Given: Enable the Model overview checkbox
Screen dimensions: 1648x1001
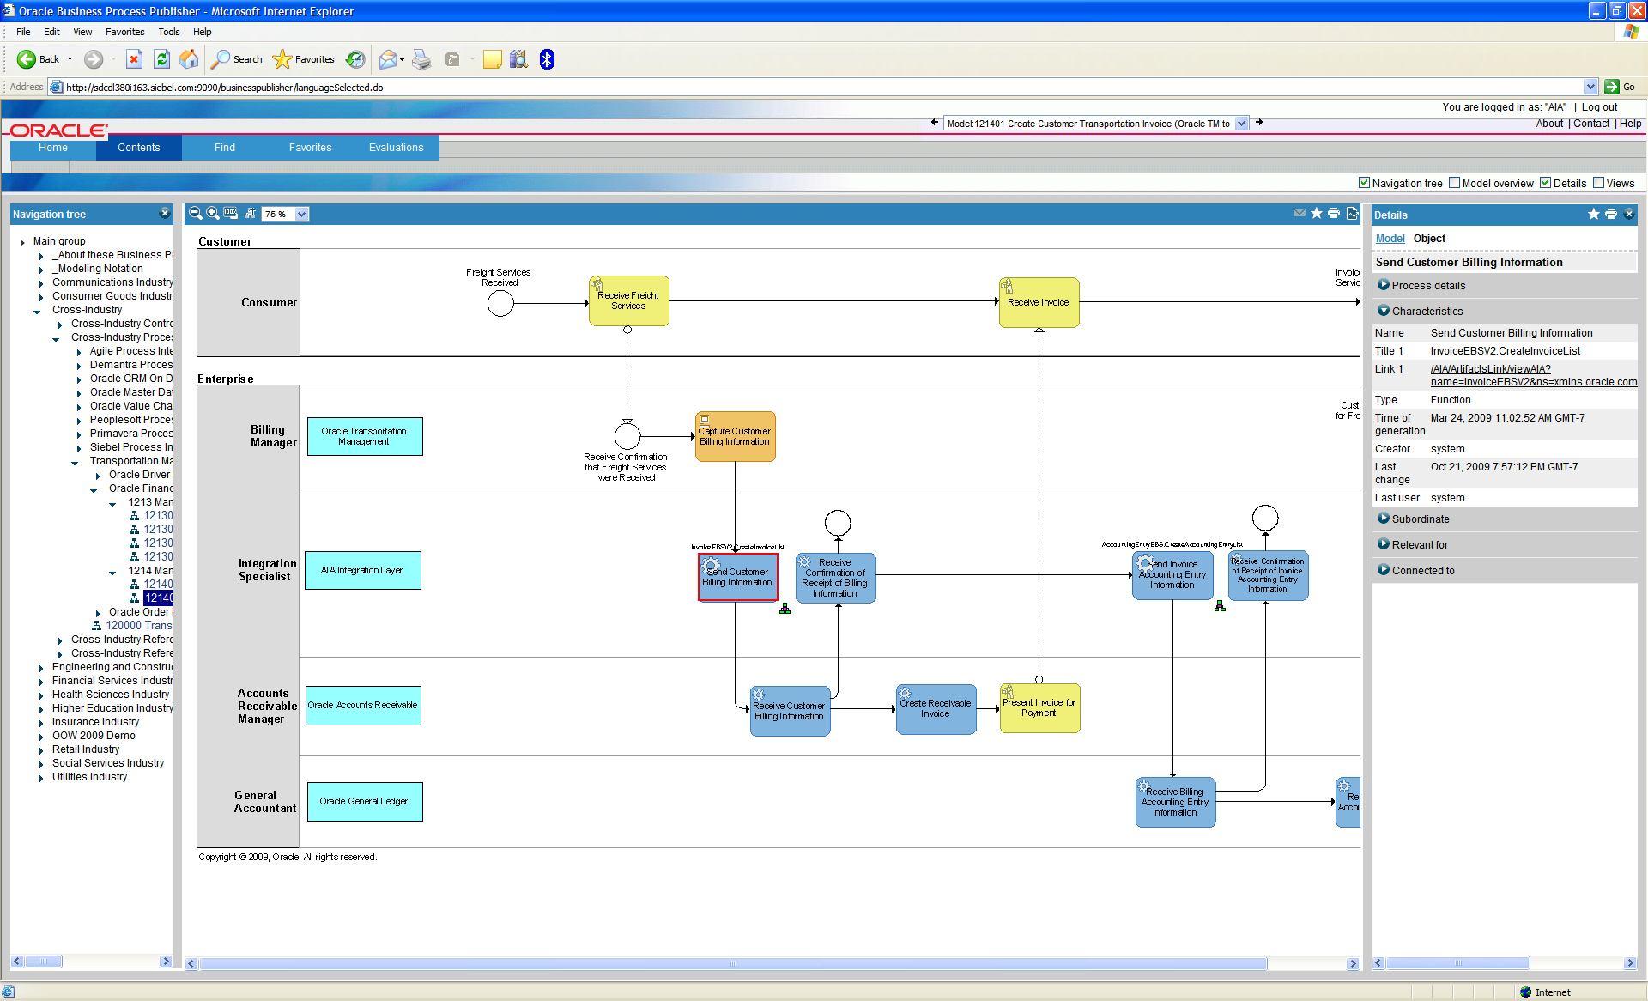Looking at the screenshot, I should [x=1454, y=183].
